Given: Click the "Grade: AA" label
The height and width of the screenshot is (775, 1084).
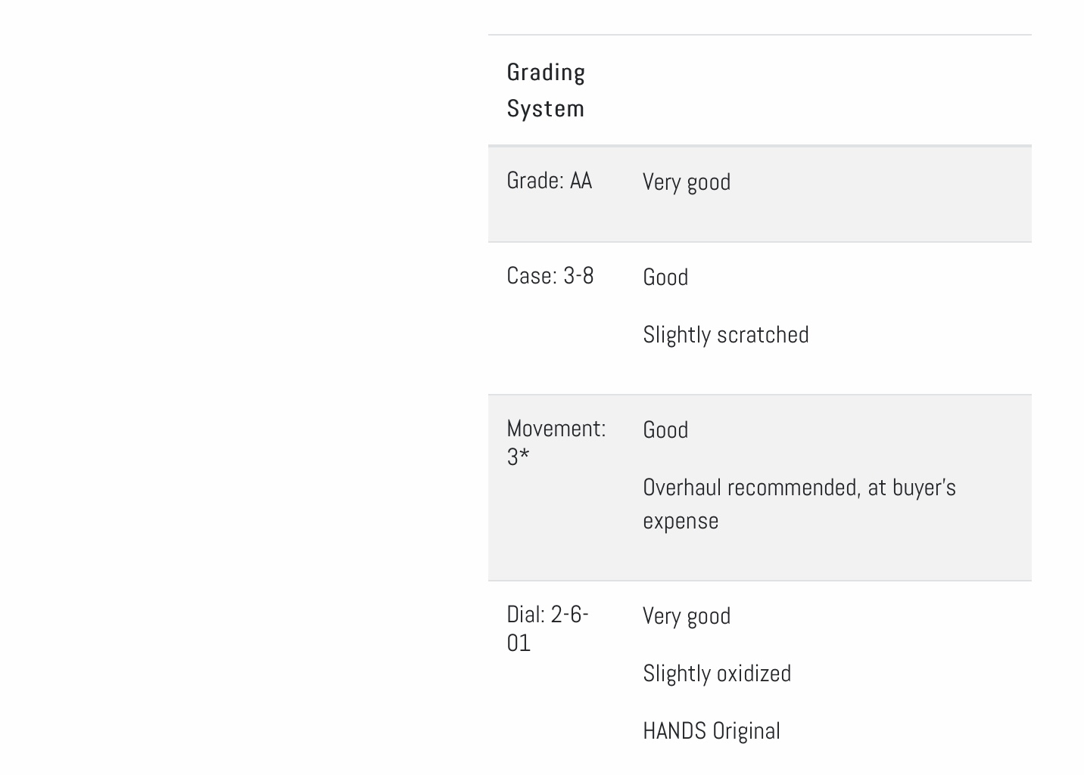Looking at the screenshot, I should pyautogui.click(x=549, y=181).
